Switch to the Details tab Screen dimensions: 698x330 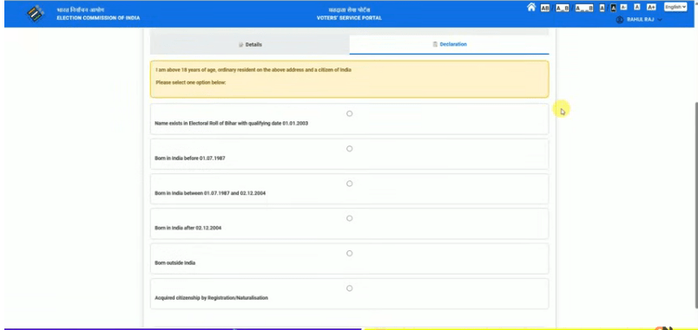coord(250,44)
